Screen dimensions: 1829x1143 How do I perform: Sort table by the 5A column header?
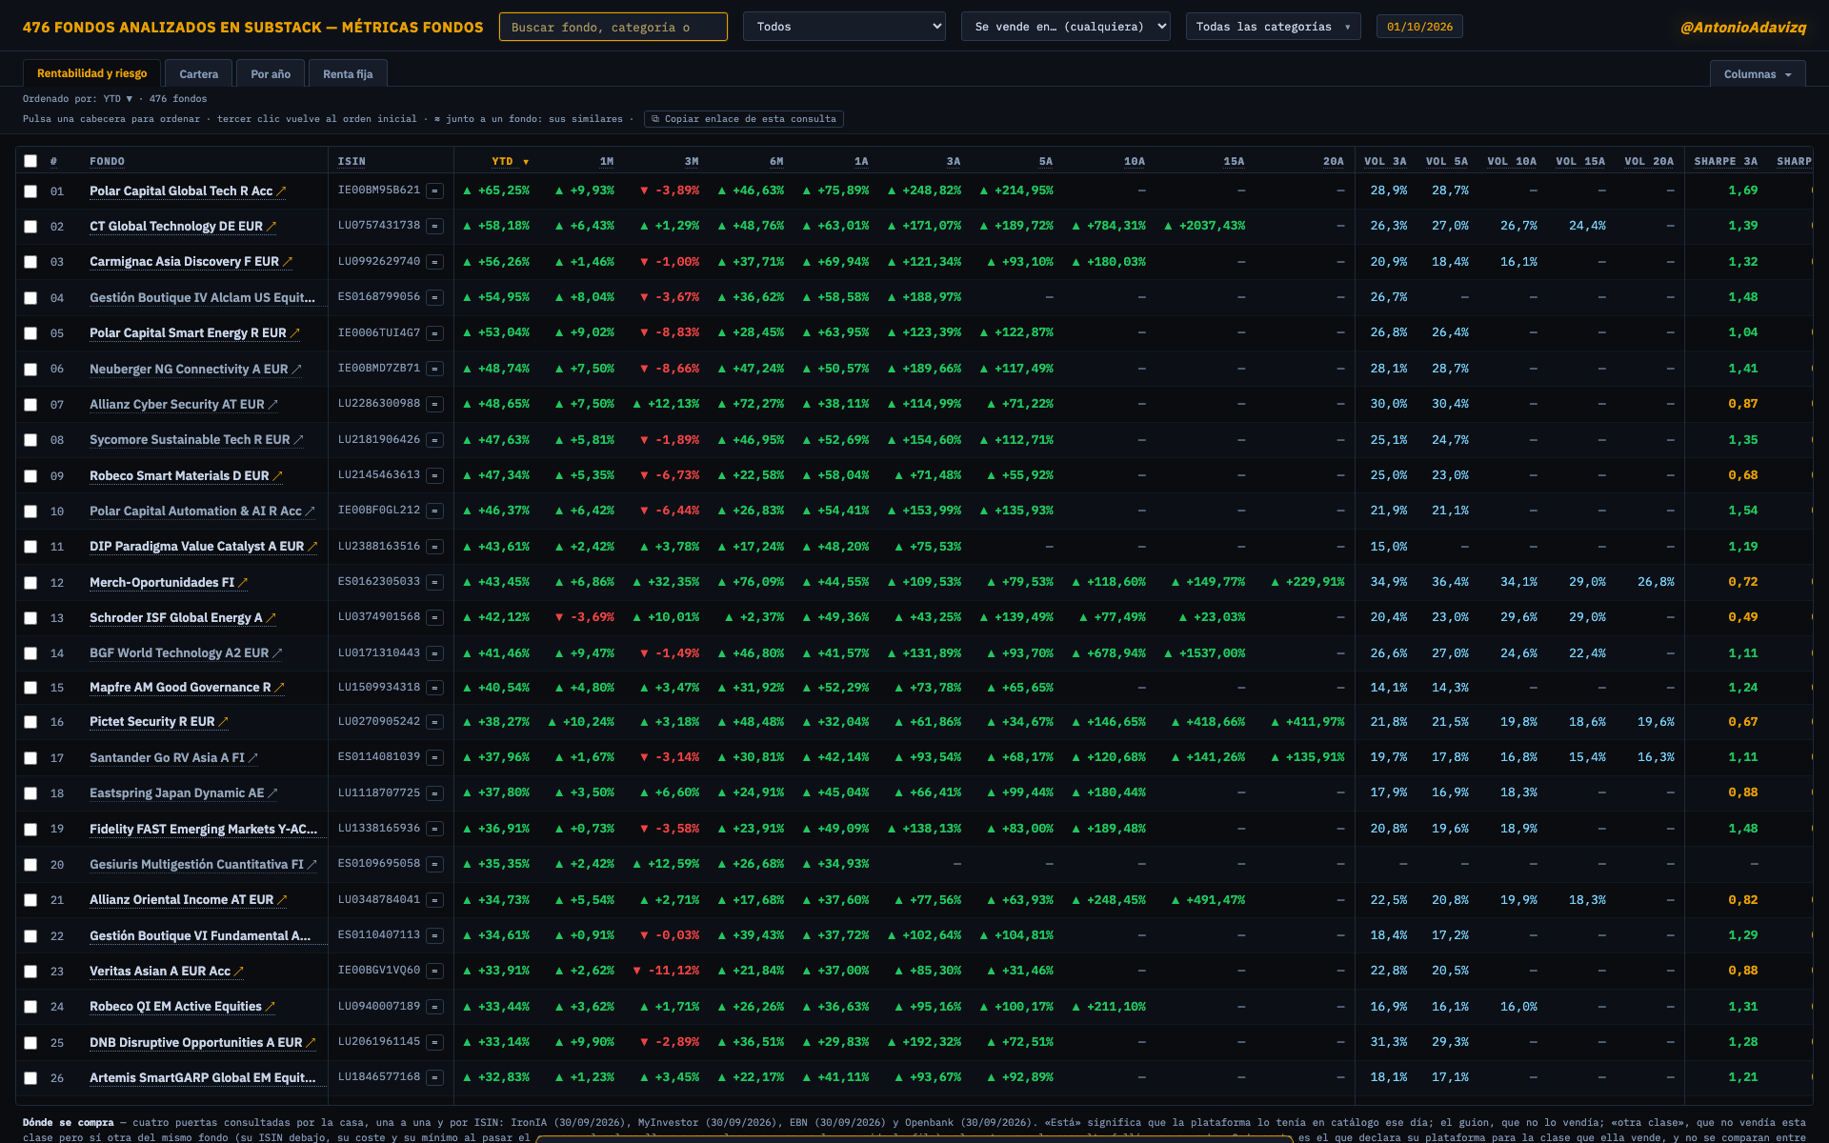pos(1045,161)
